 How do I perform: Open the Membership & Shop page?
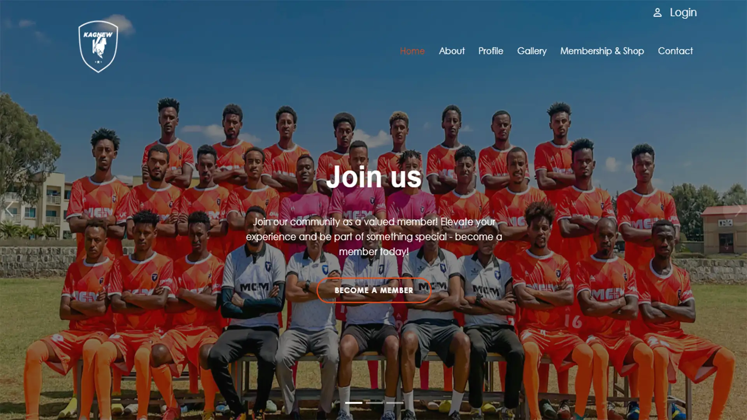tap(602, 51)
